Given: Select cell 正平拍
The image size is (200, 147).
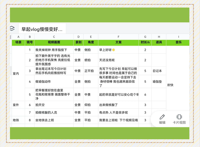Looking at the screenshot, I should click(x=91, y=71).
